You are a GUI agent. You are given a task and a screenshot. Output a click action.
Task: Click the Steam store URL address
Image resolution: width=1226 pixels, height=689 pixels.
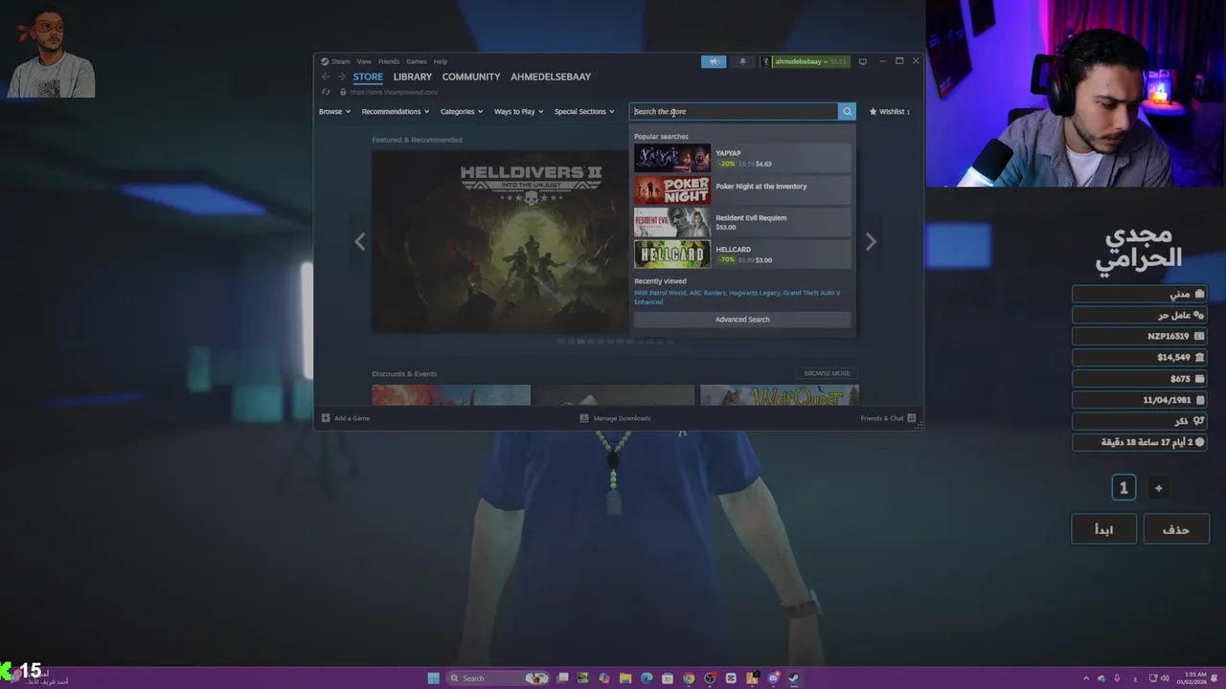[x=394, y=92]
